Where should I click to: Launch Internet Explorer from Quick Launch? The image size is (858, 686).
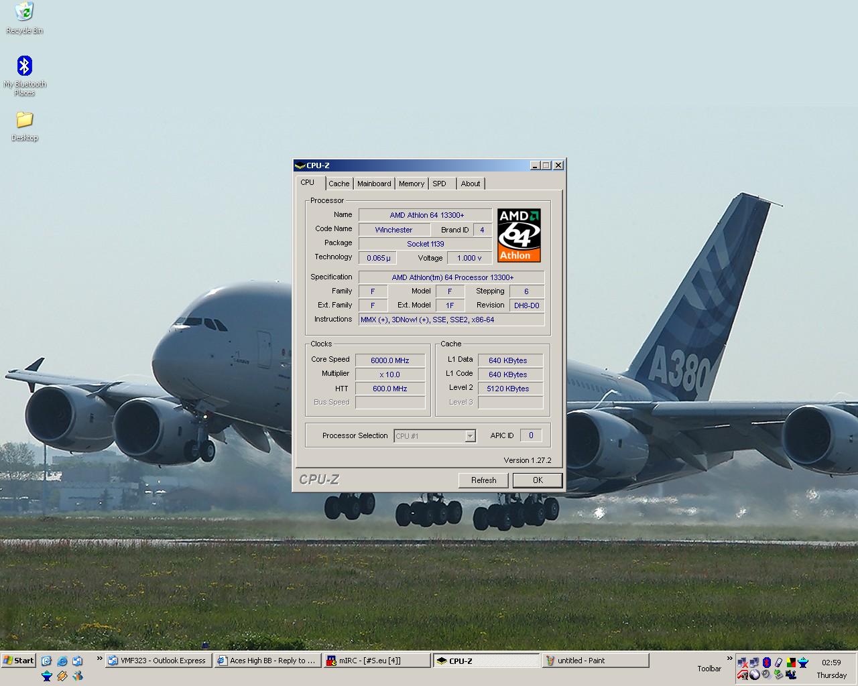click(x=62, y=661)
